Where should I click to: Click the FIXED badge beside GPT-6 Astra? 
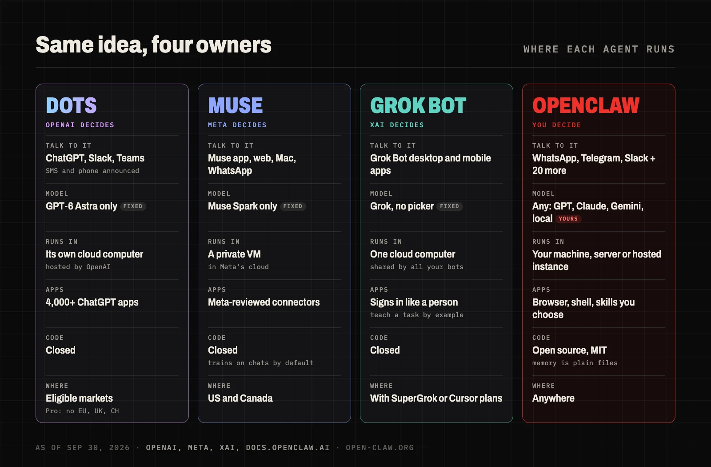[133, 206]
